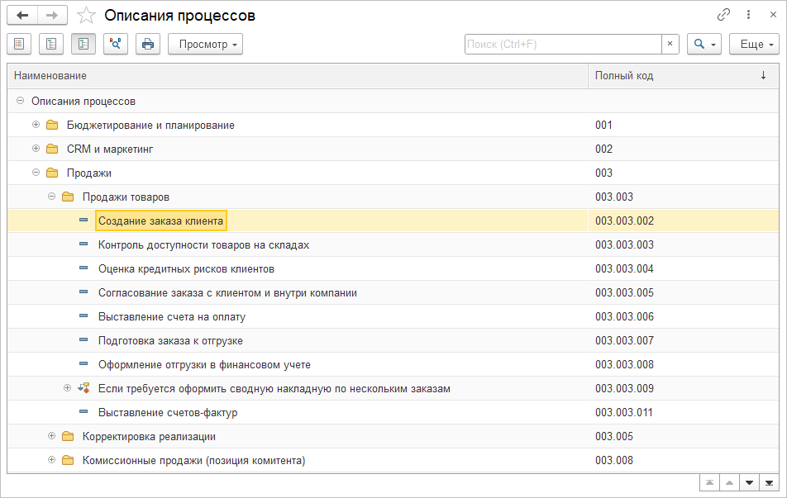Add page to favorites with star icon

(x=85, y=15)
